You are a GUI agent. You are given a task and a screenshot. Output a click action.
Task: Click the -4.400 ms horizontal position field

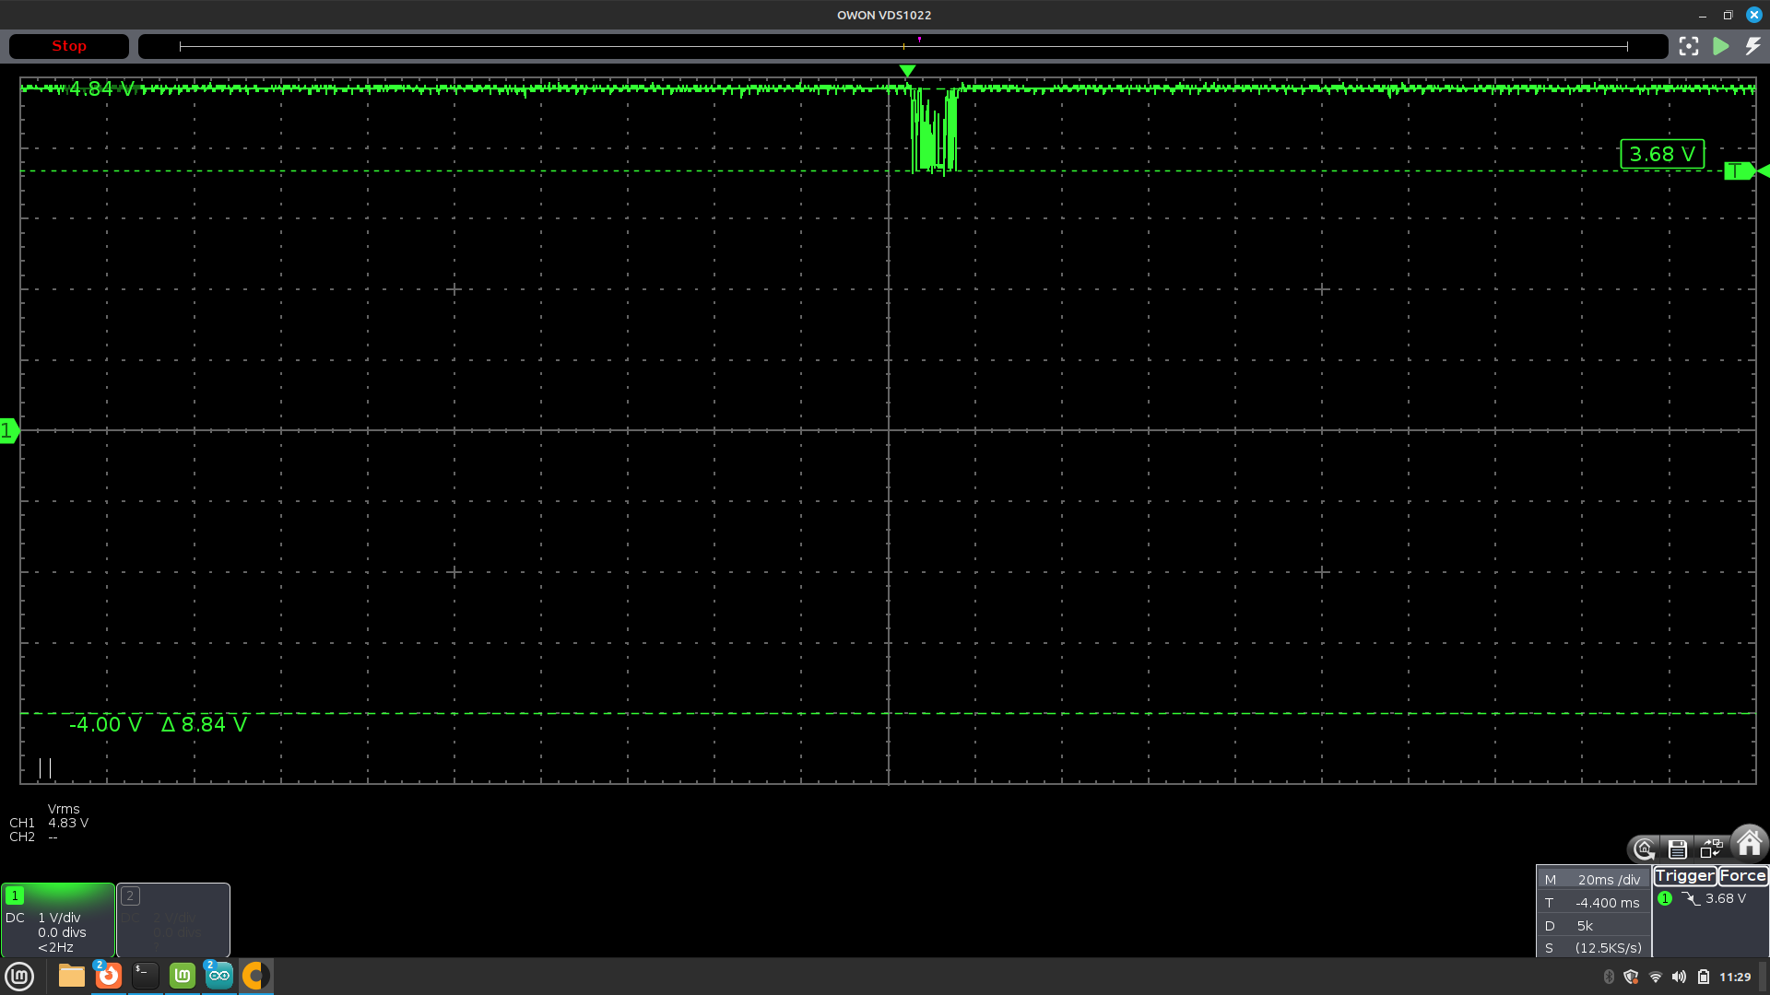pyautogui.click(x=1607, y=903)
